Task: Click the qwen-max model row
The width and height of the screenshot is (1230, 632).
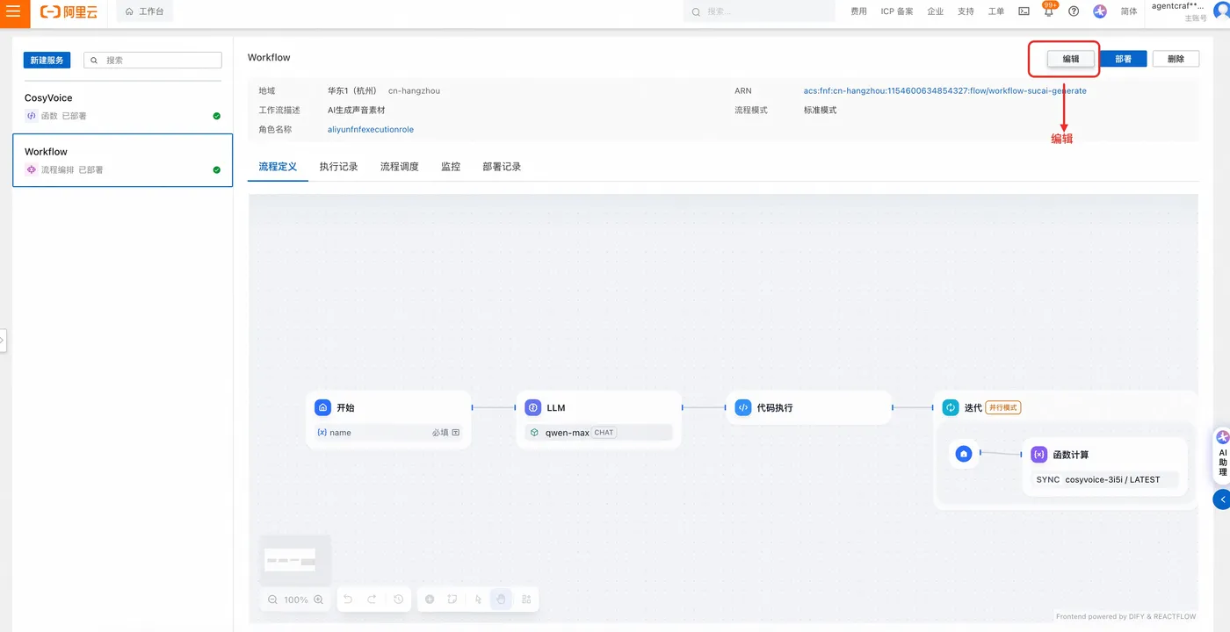Action: click(598, 433)
